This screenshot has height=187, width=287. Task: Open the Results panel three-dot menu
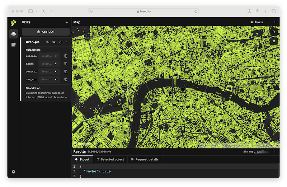click(x=275, y=152)
